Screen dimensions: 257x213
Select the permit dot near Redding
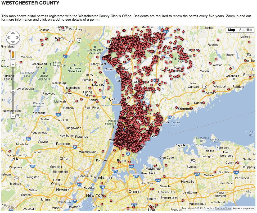(218, 40)
